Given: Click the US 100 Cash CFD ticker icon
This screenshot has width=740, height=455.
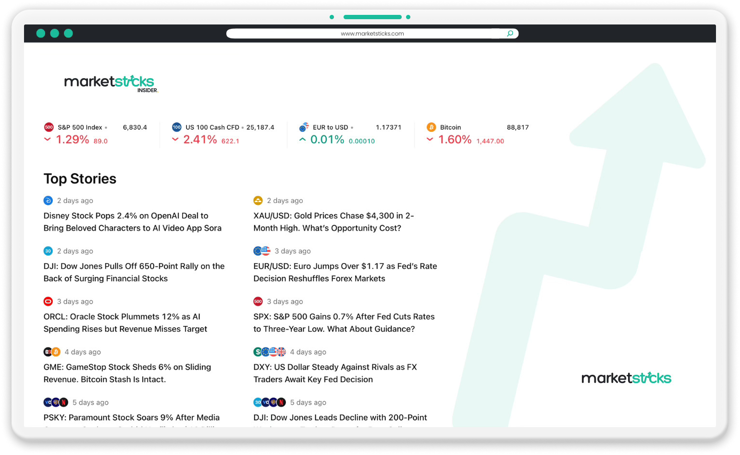Looking at the screenshot, I should click(x=177, y=127).
